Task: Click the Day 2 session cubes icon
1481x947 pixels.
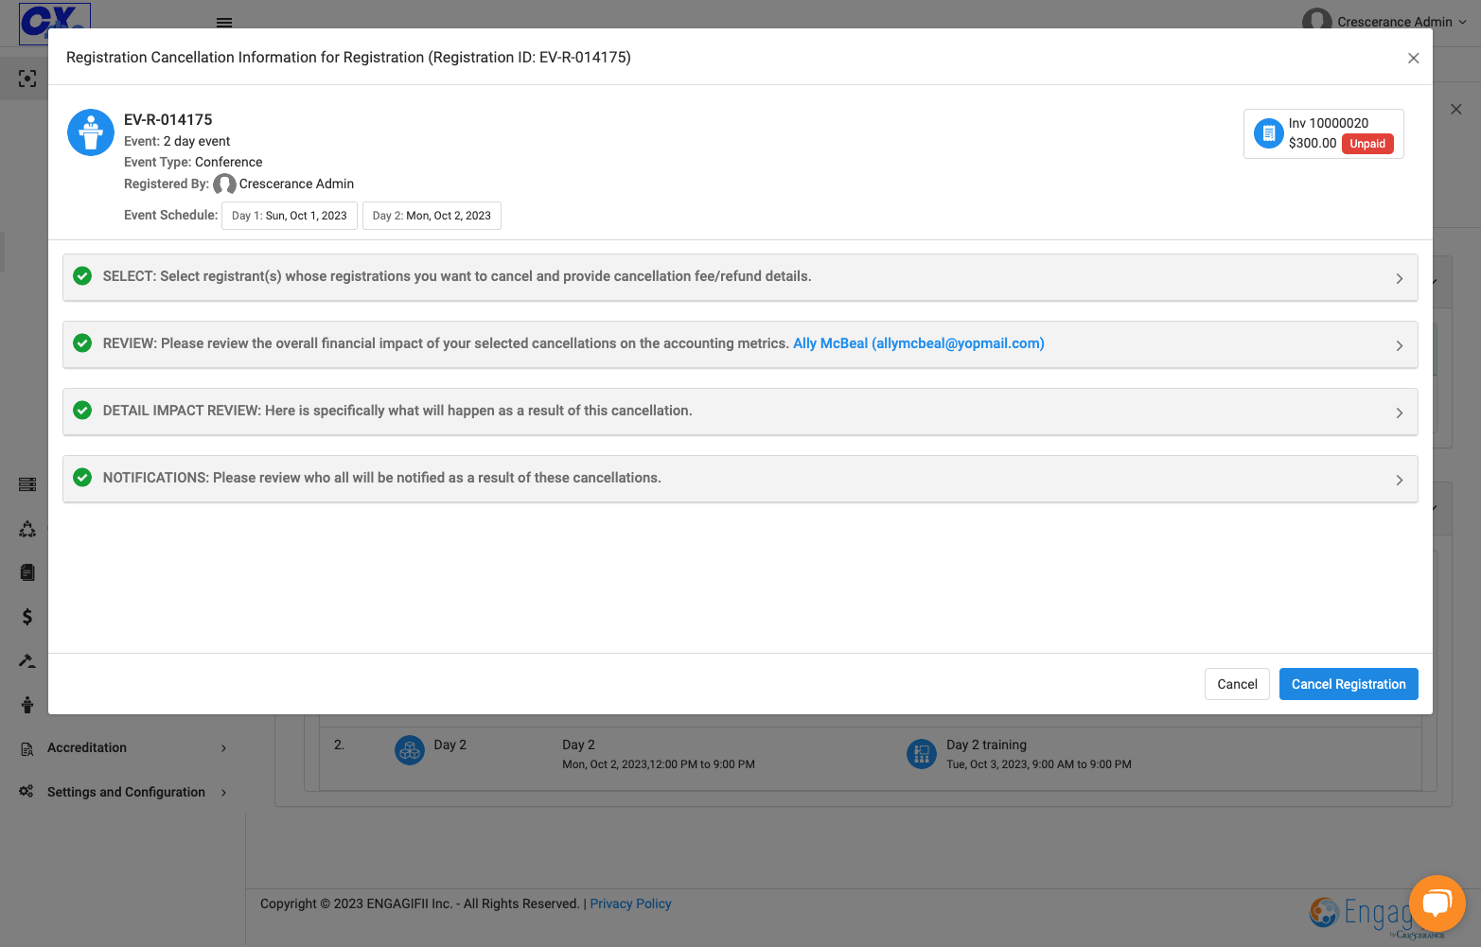Action: (x=409, y=751)
